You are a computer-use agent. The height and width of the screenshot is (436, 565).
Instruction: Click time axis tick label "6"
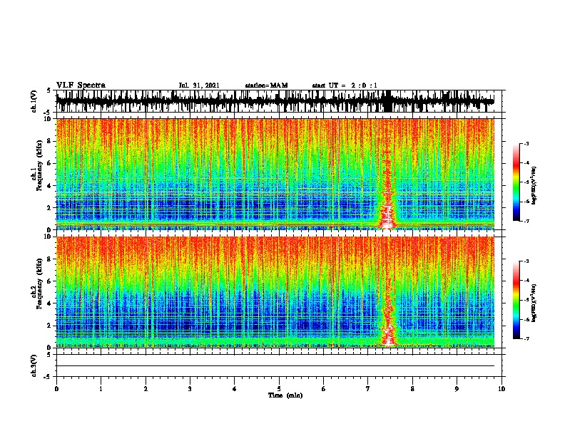tap(323, 389)
